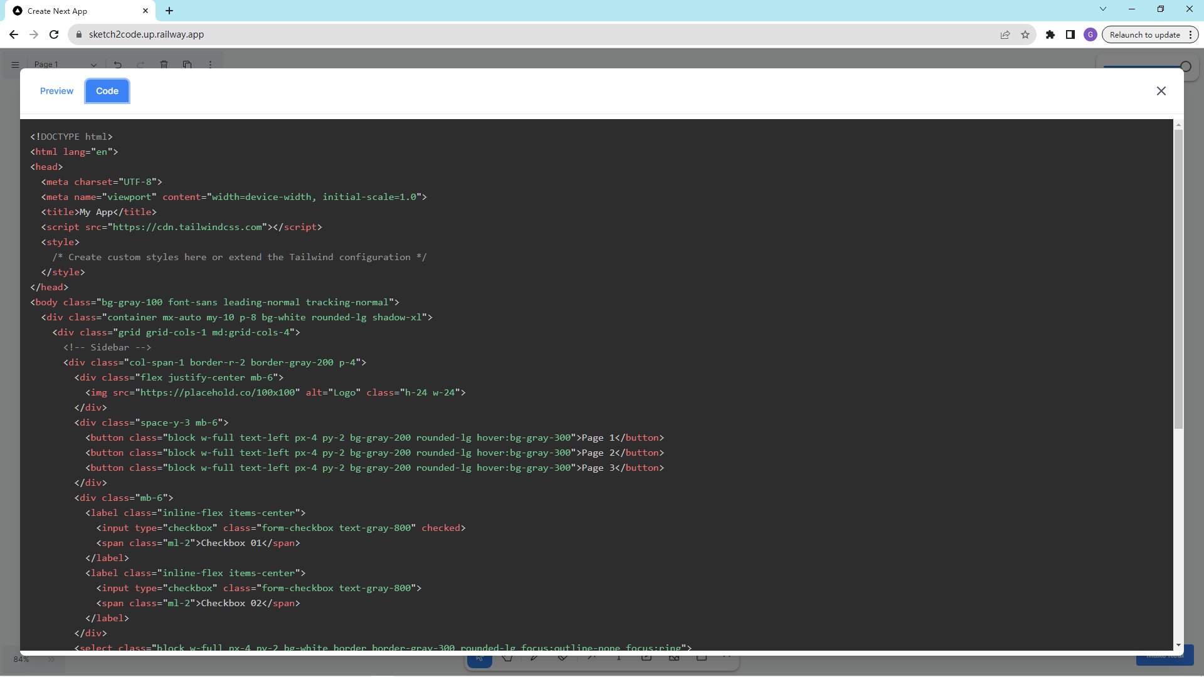Close the code preview modal
This screenshot has width=1204, height=677.
click(x=1161, y=91)
